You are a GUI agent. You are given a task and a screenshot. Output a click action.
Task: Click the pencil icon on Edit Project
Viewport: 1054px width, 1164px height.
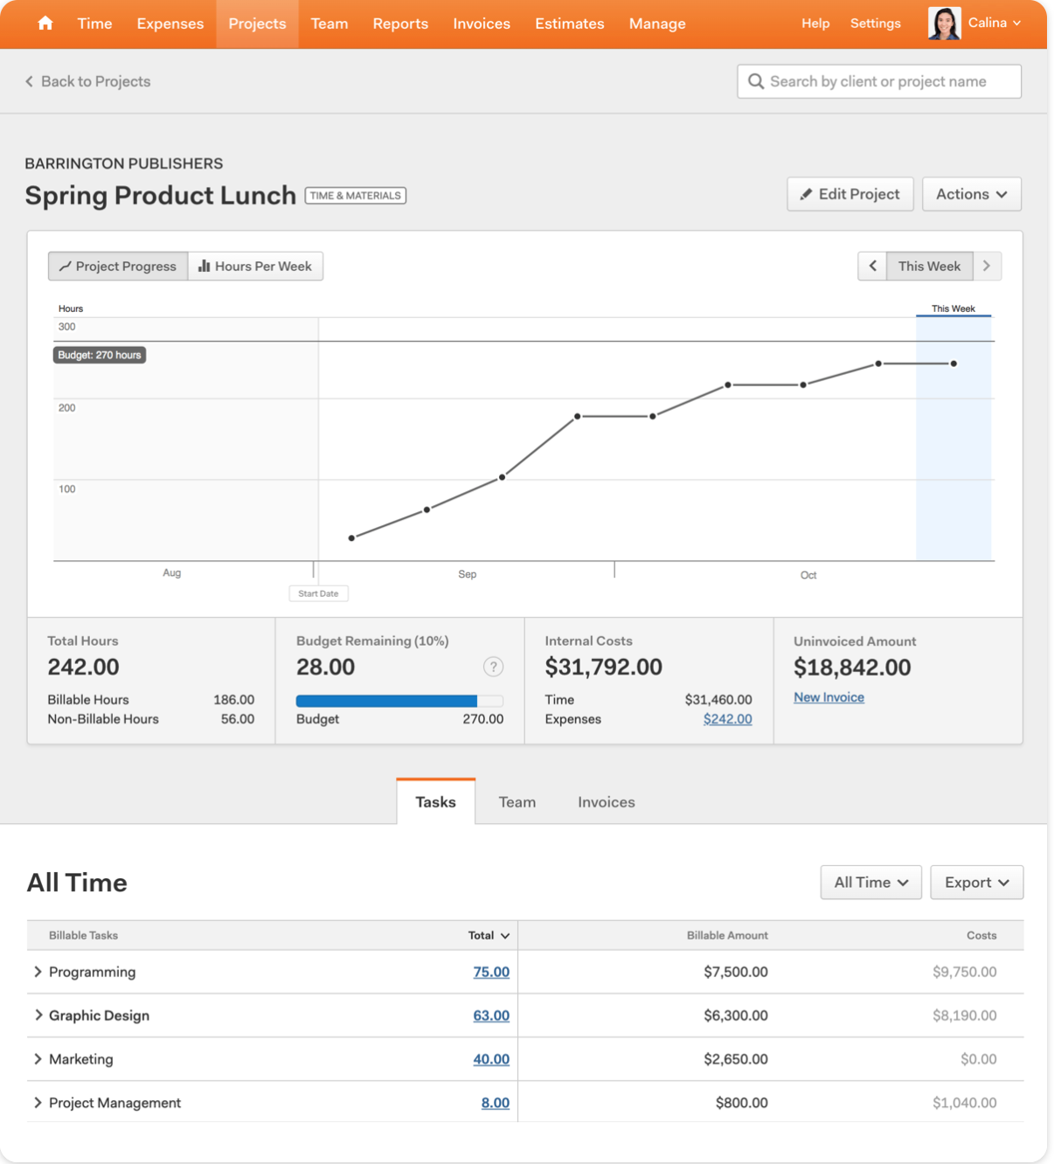(806, 194)
